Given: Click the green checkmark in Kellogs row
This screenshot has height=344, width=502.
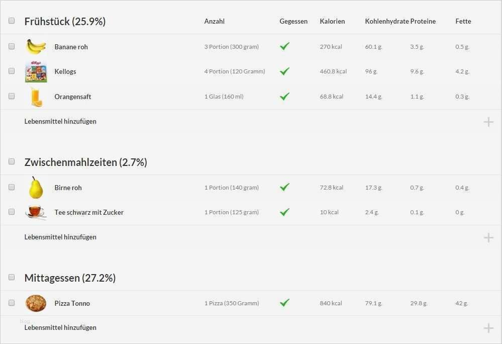Looking at the screenshot, I should [284, 71].
